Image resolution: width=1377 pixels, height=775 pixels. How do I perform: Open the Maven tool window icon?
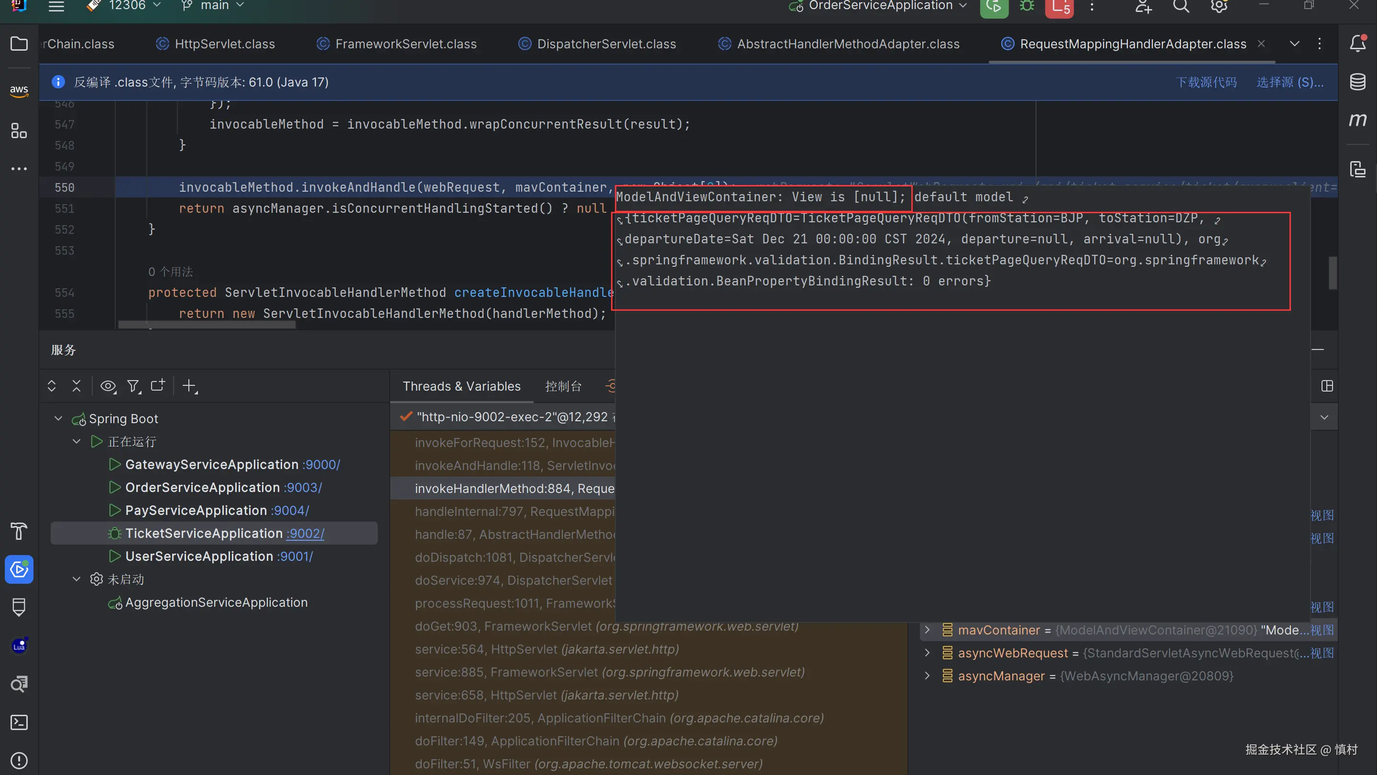point(1357,119)
